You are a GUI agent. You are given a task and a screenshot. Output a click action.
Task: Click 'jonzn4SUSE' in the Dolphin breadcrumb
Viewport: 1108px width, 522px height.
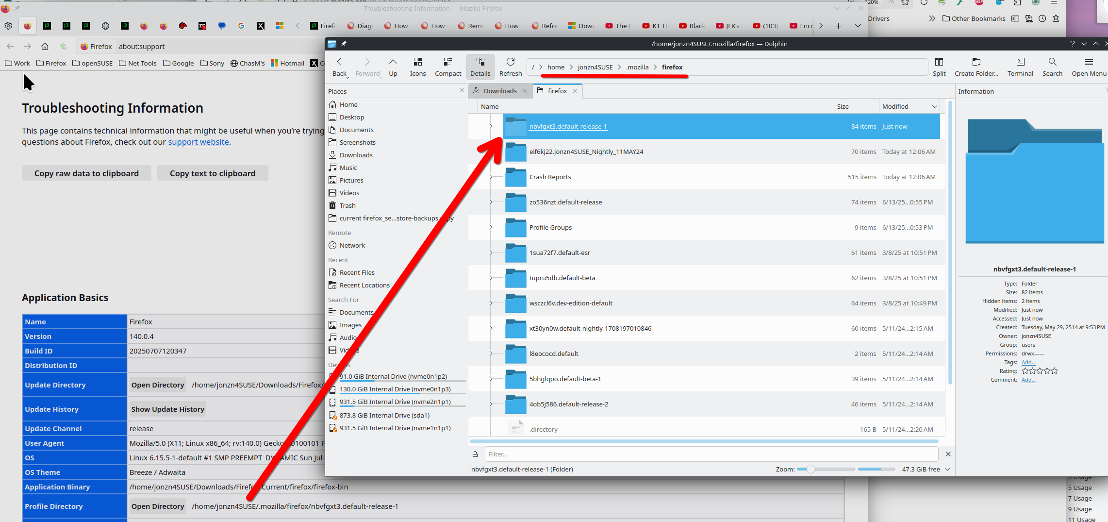(595, 67)
